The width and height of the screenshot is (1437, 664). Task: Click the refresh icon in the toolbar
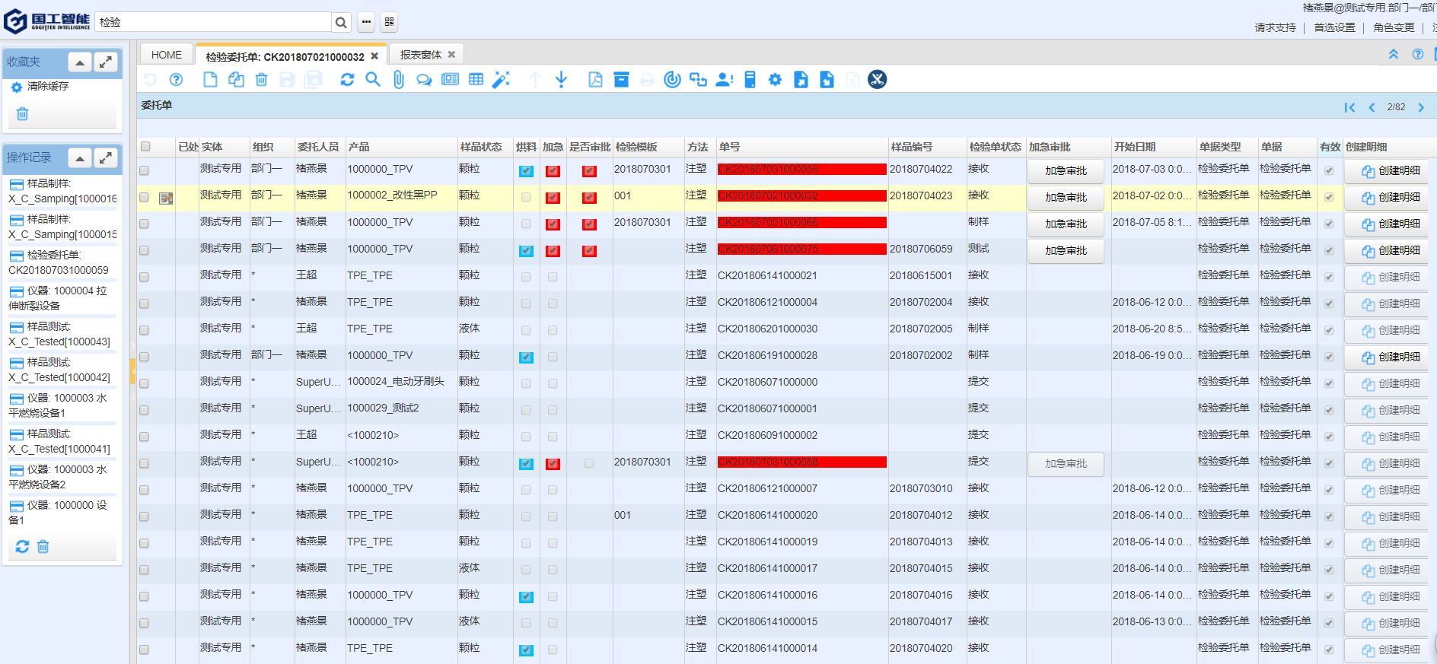coord(347,80)
